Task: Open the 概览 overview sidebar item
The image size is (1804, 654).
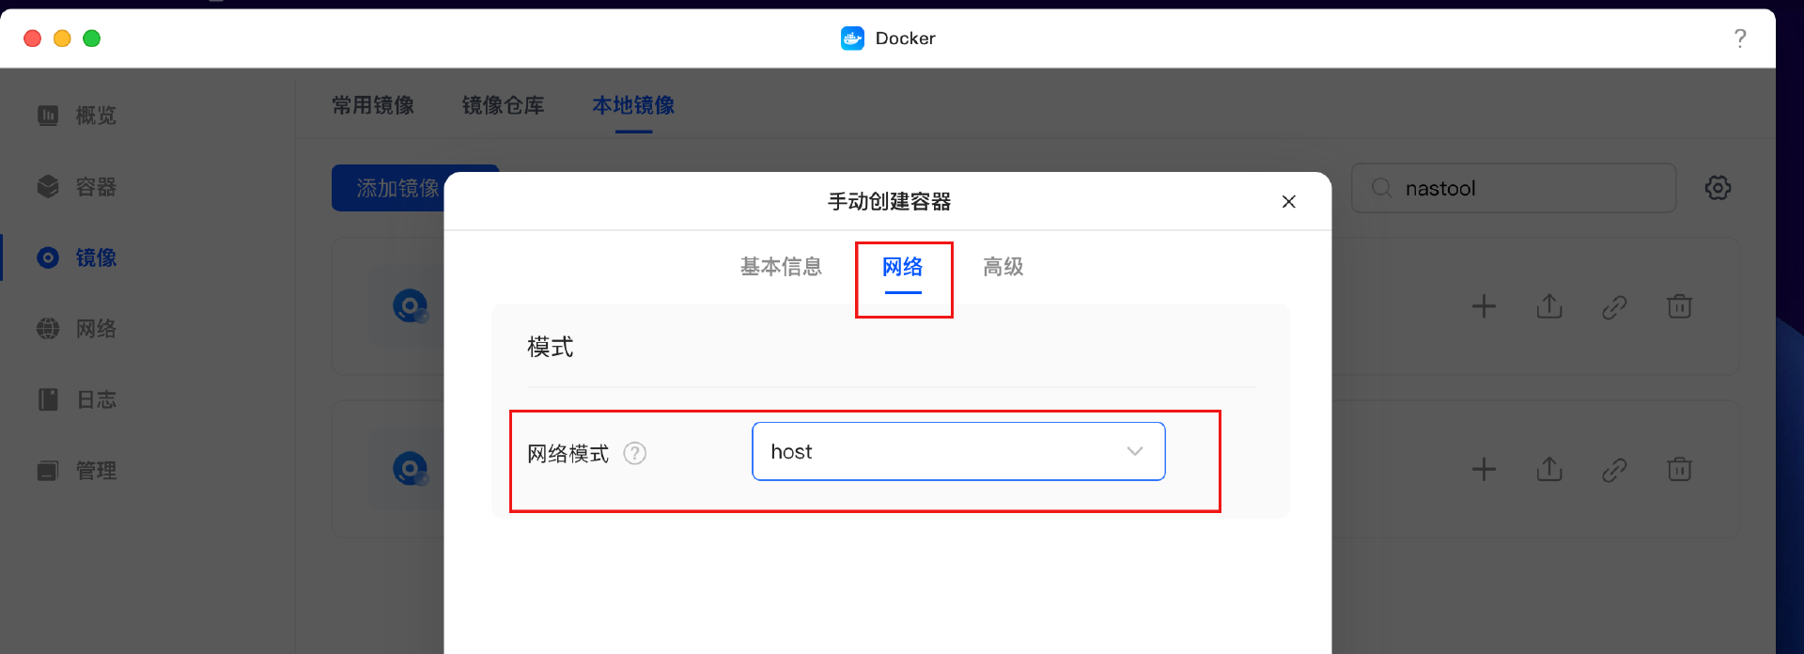Action: point(77,116)
